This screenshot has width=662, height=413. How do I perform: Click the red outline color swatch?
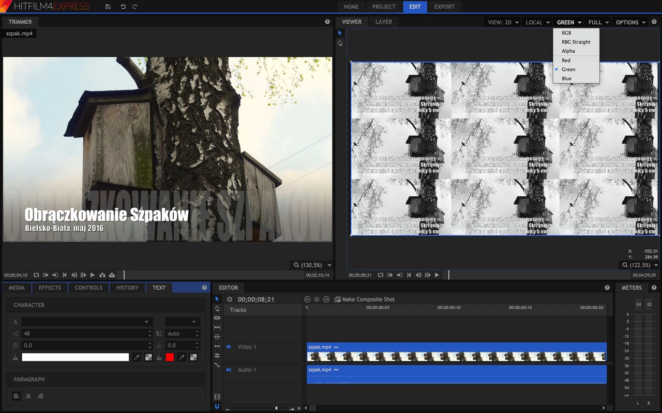pyautogui.click(x=170, y=357)
